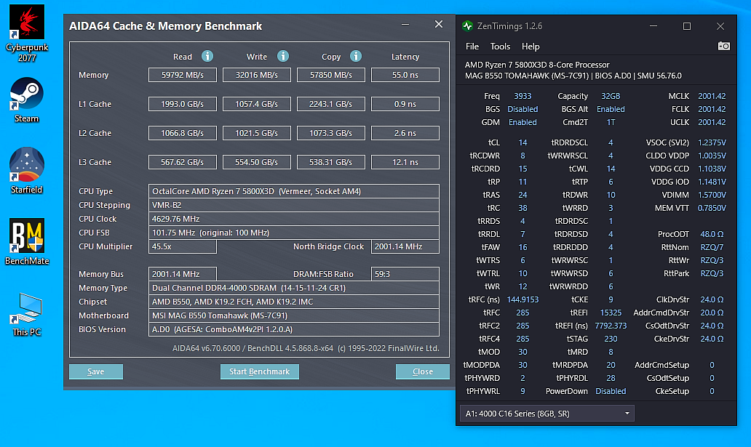Open the File menu in ZenTimings

click(472, 47)
